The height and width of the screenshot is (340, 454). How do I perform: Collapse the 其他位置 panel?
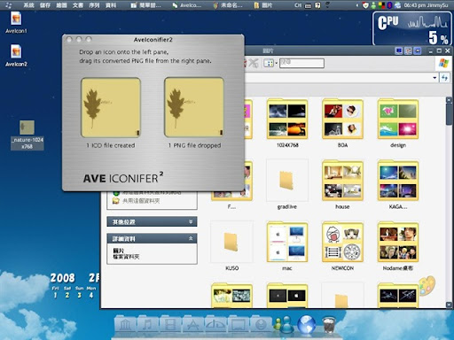coord(191,221)
